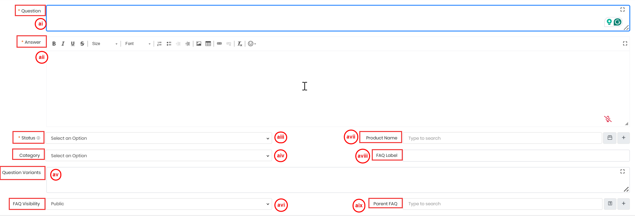Open the Category select dropdown

159,156
